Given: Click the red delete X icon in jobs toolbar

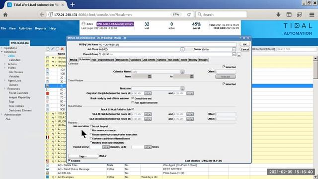Looking at the screenshot, I should (x=62, y=49).
